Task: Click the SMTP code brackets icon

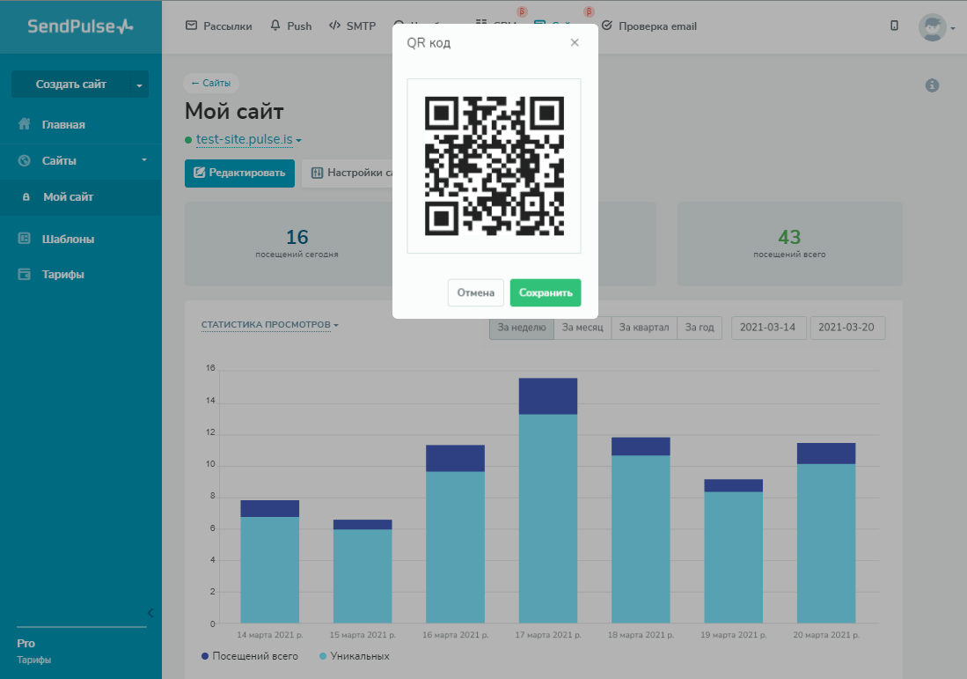Action: pyautogui.click(x=334, y=26)
